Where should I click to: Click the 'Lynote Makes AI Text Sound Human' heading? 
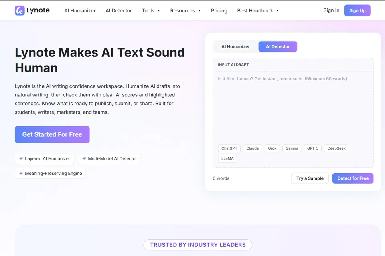point(100,60)
